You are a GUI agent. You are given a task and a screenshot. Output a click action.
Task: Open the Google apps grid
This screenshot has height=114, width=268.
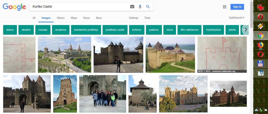(225, 7)
